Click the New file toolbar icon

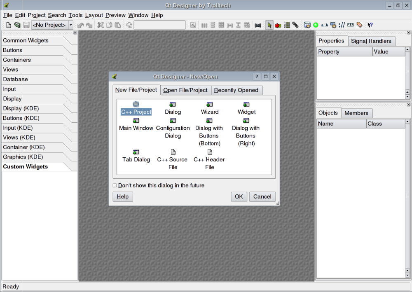[x=8, y=25]
